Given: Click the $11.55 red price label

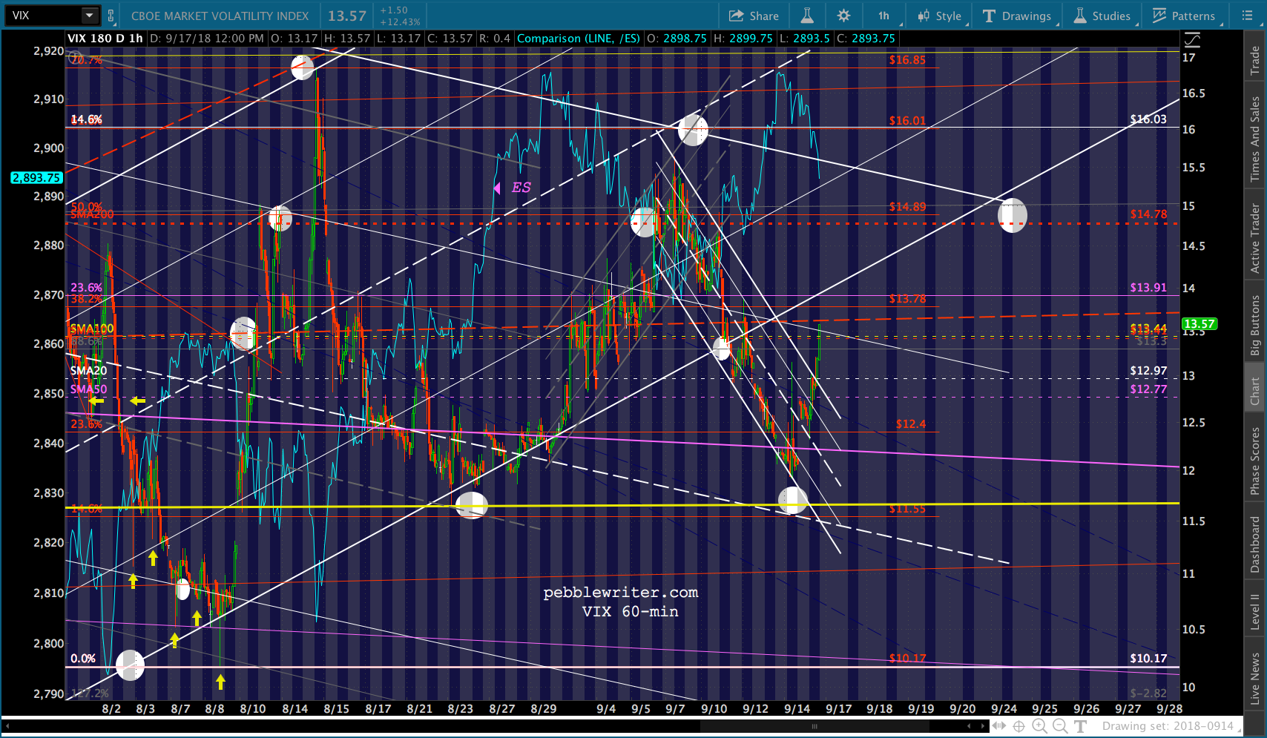Looking at the screenshot, I should [x=907, y=509].
